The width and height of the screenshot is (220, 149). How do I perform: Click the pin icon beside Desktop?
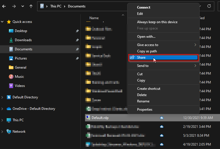point(77,31)
